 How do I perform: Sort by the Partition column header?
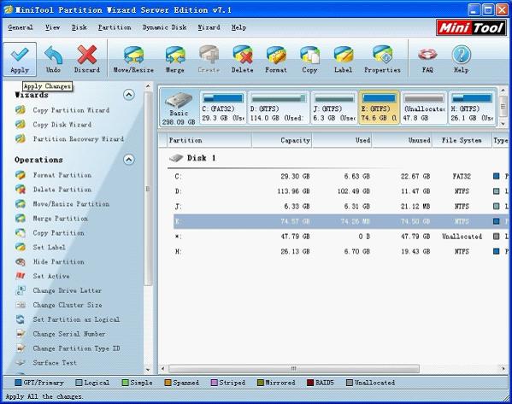pos(209,140)
